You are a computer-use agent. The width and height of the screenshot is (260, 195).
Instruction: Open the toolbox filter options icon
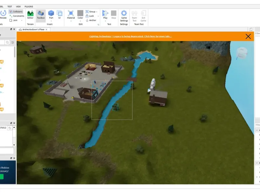pos(13,43)
